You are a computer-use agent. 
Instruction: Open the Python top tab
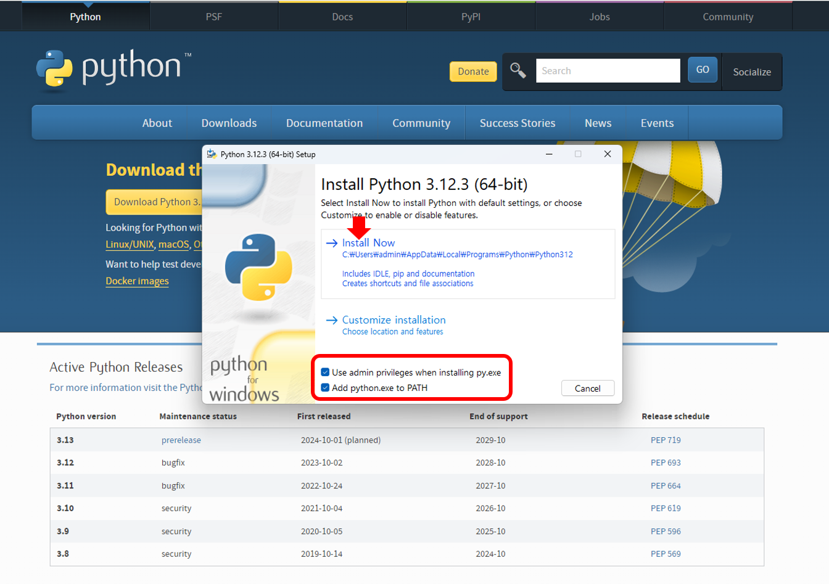(85, 17)
